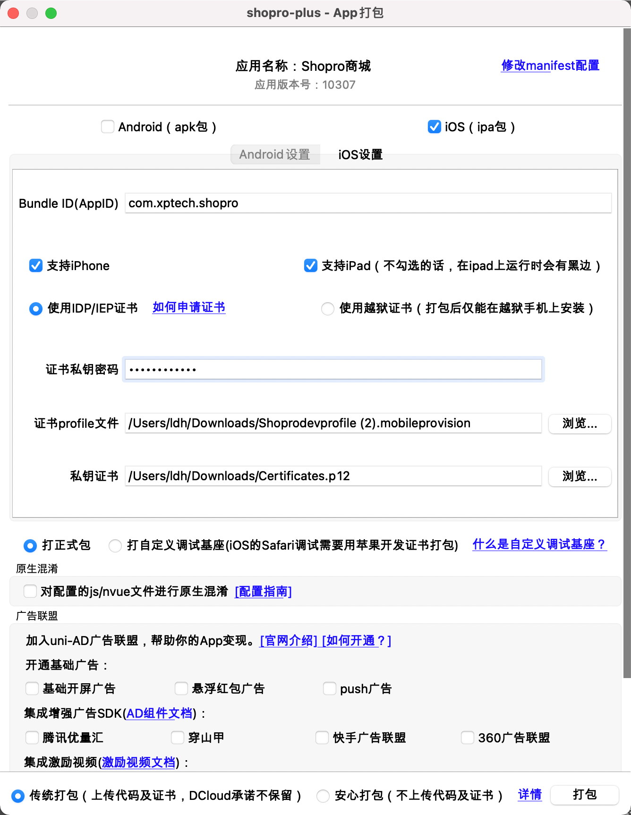Screen dimensions: 631x815
Task: Close the App打包 window
Action: click(13, 13)
